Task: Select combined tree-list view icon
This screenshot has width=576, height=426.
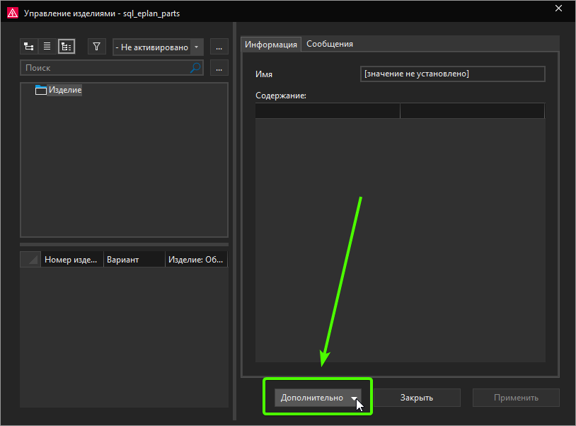Action: (x=67, y=47)
